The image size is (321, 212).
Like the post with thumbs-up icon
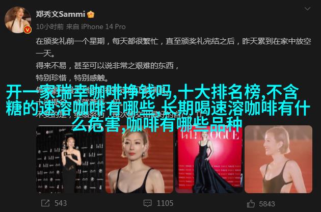click(x=251, y=204)
